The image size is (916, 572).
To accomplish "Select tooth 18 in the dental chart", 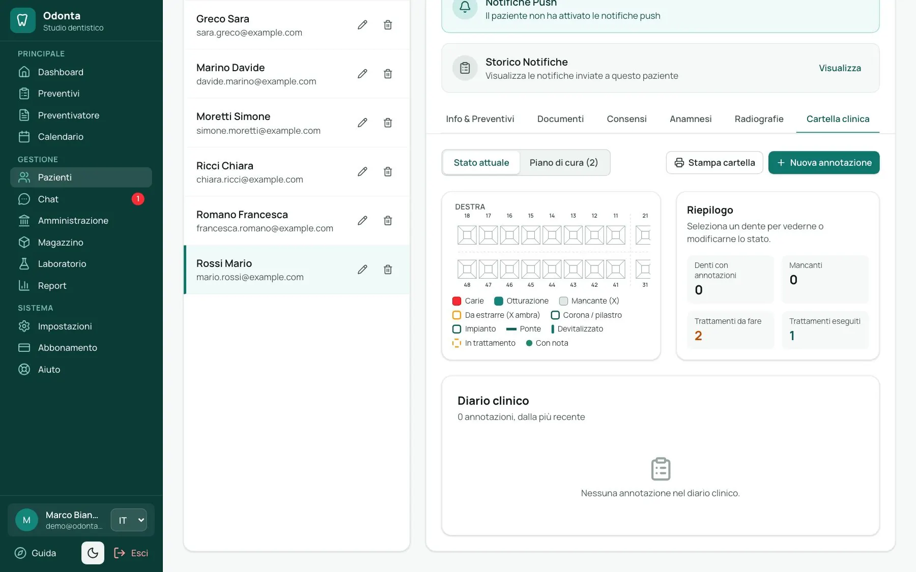I will click(467, 235).
